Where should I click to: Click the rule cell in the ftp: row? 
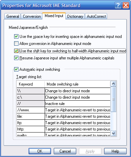(x=78, y=123)
